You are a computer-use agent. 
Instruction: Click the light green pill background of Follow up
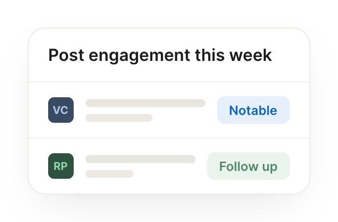tap(248, 166)
